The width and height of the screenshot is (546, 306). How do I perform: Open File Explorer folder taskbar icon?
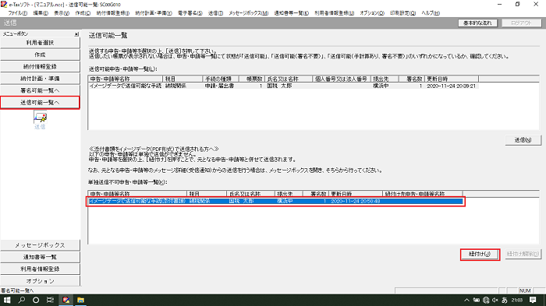(x=80, y=300)
